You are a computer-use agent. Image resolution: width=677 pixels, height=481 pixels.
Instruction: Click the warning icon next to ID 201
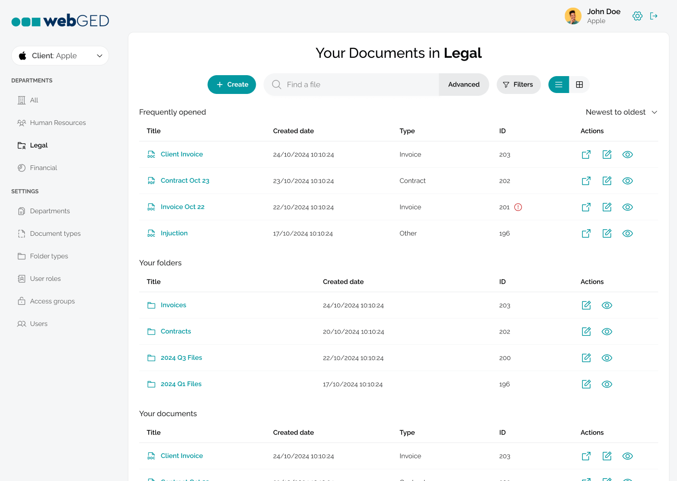coord(518,207)
